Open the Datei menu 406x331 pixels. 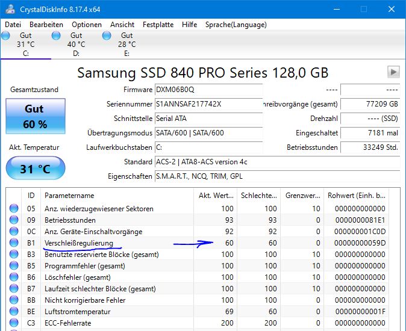(x=13, y=25)
